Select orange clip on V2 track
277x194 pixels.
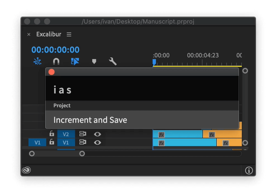coord(222,134)
